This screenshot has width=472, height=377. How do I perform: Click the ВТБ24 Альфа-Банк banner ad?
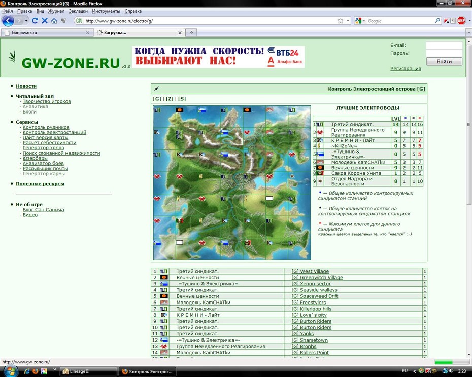click(x=218, y=57)
